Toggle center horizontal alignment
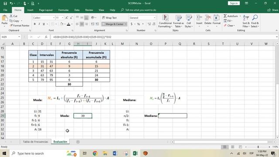 tap(82, 24)
